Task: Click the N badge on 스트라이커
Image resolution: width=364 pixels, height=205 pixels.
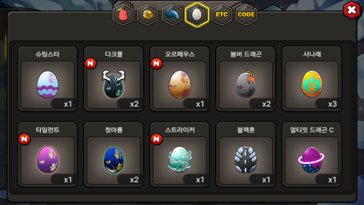Action: click(156, 139)
